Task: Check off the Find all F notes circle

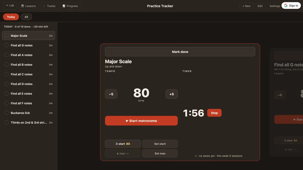Action: click(7, 103)
